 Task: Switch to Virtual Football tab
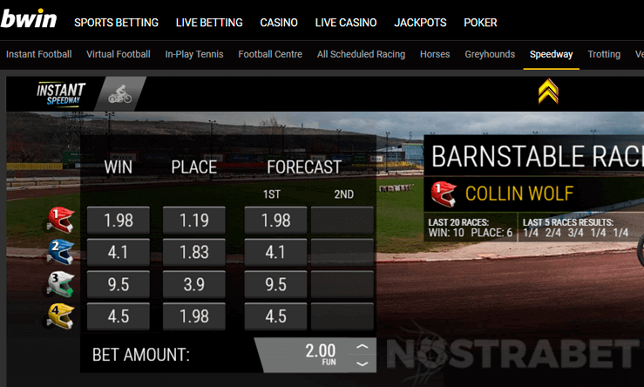119,54
